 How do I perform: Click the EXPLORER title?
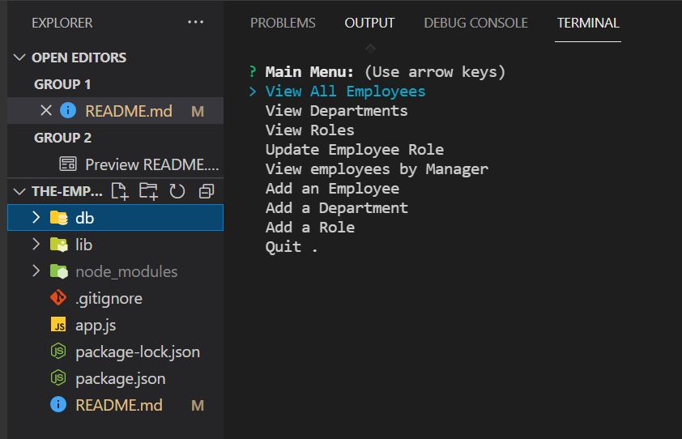pyautogui.click(x=62, y=23)
